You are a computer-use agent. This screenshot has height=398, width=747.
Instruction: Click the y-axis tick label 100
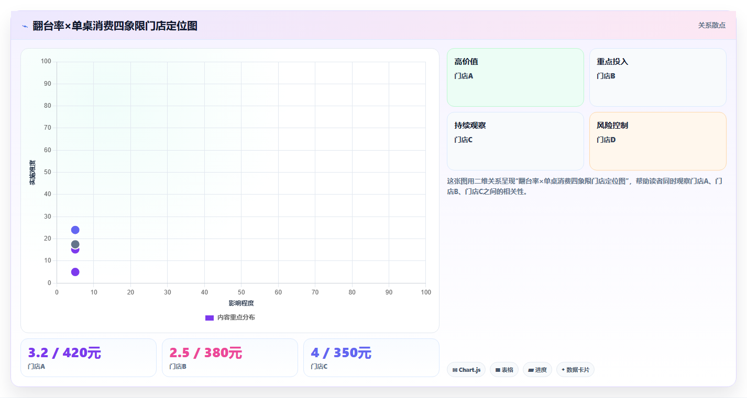[x=46, y=62]
